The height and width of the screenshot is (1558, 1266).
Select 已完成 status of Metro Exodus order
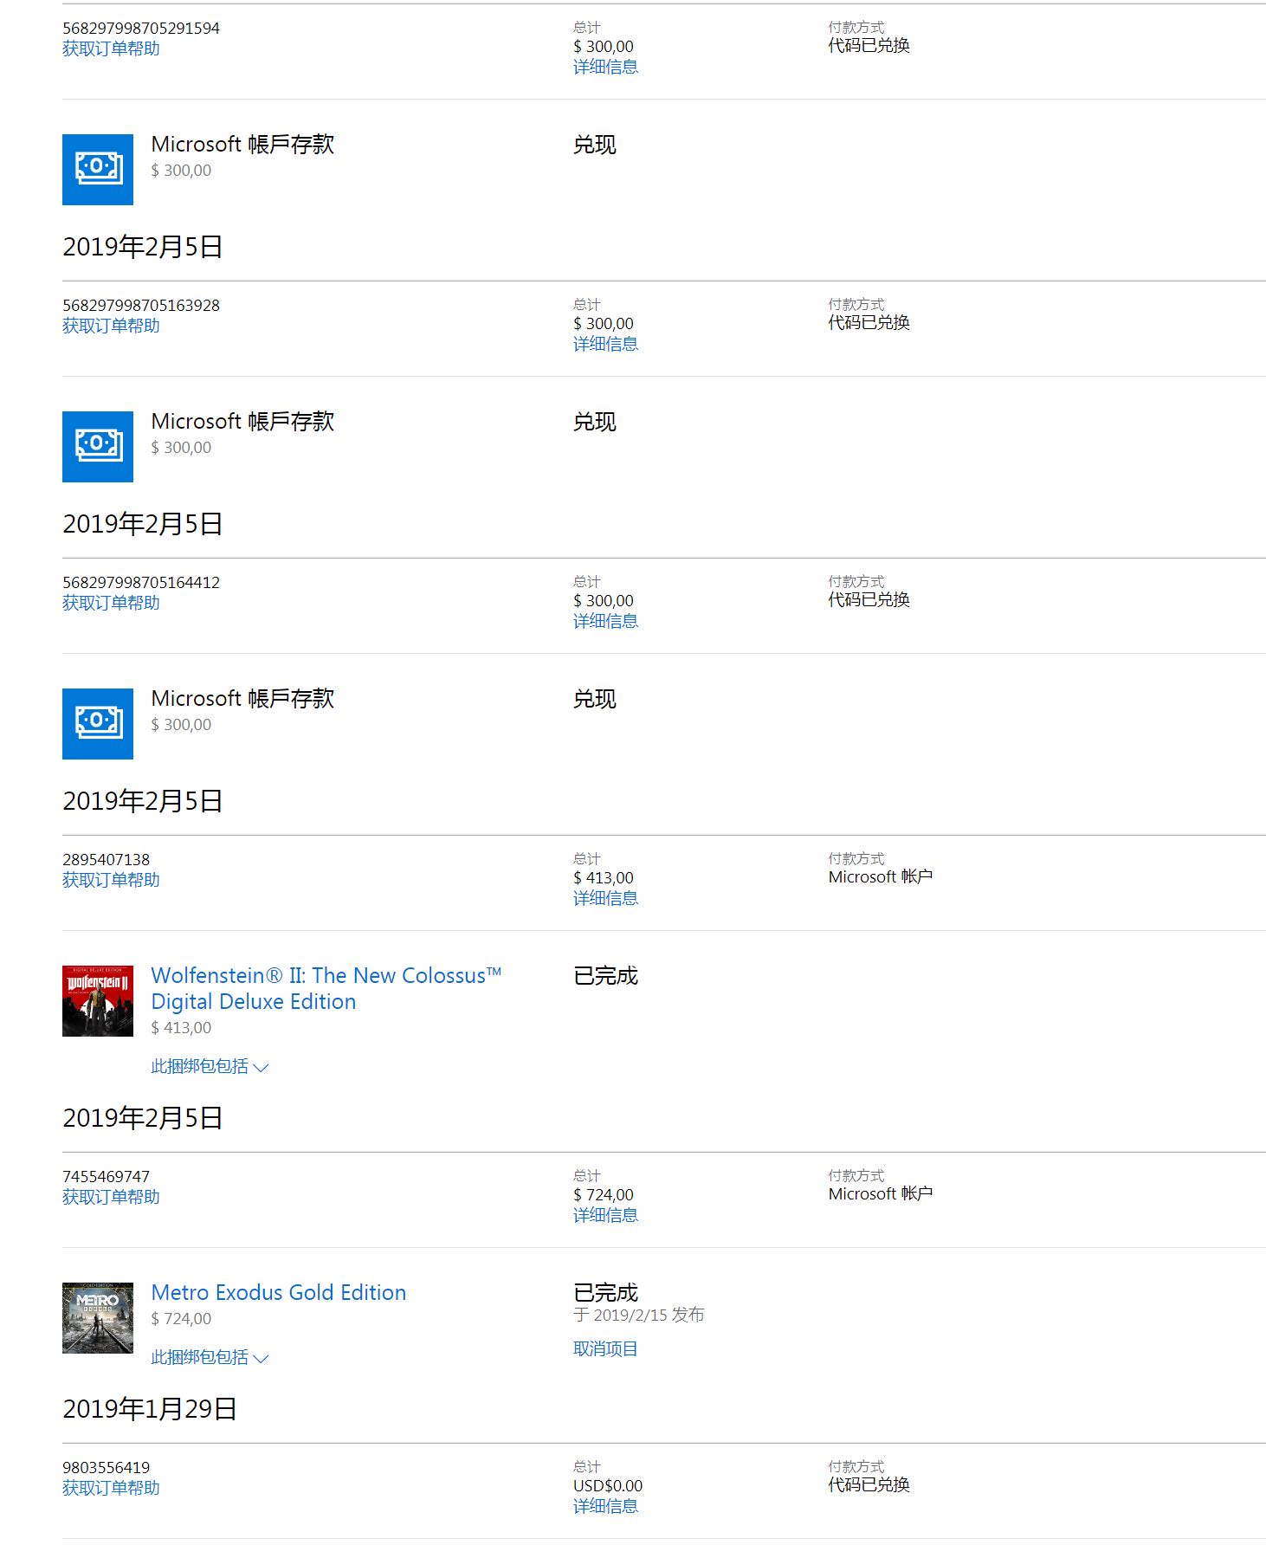(605, 1293)
